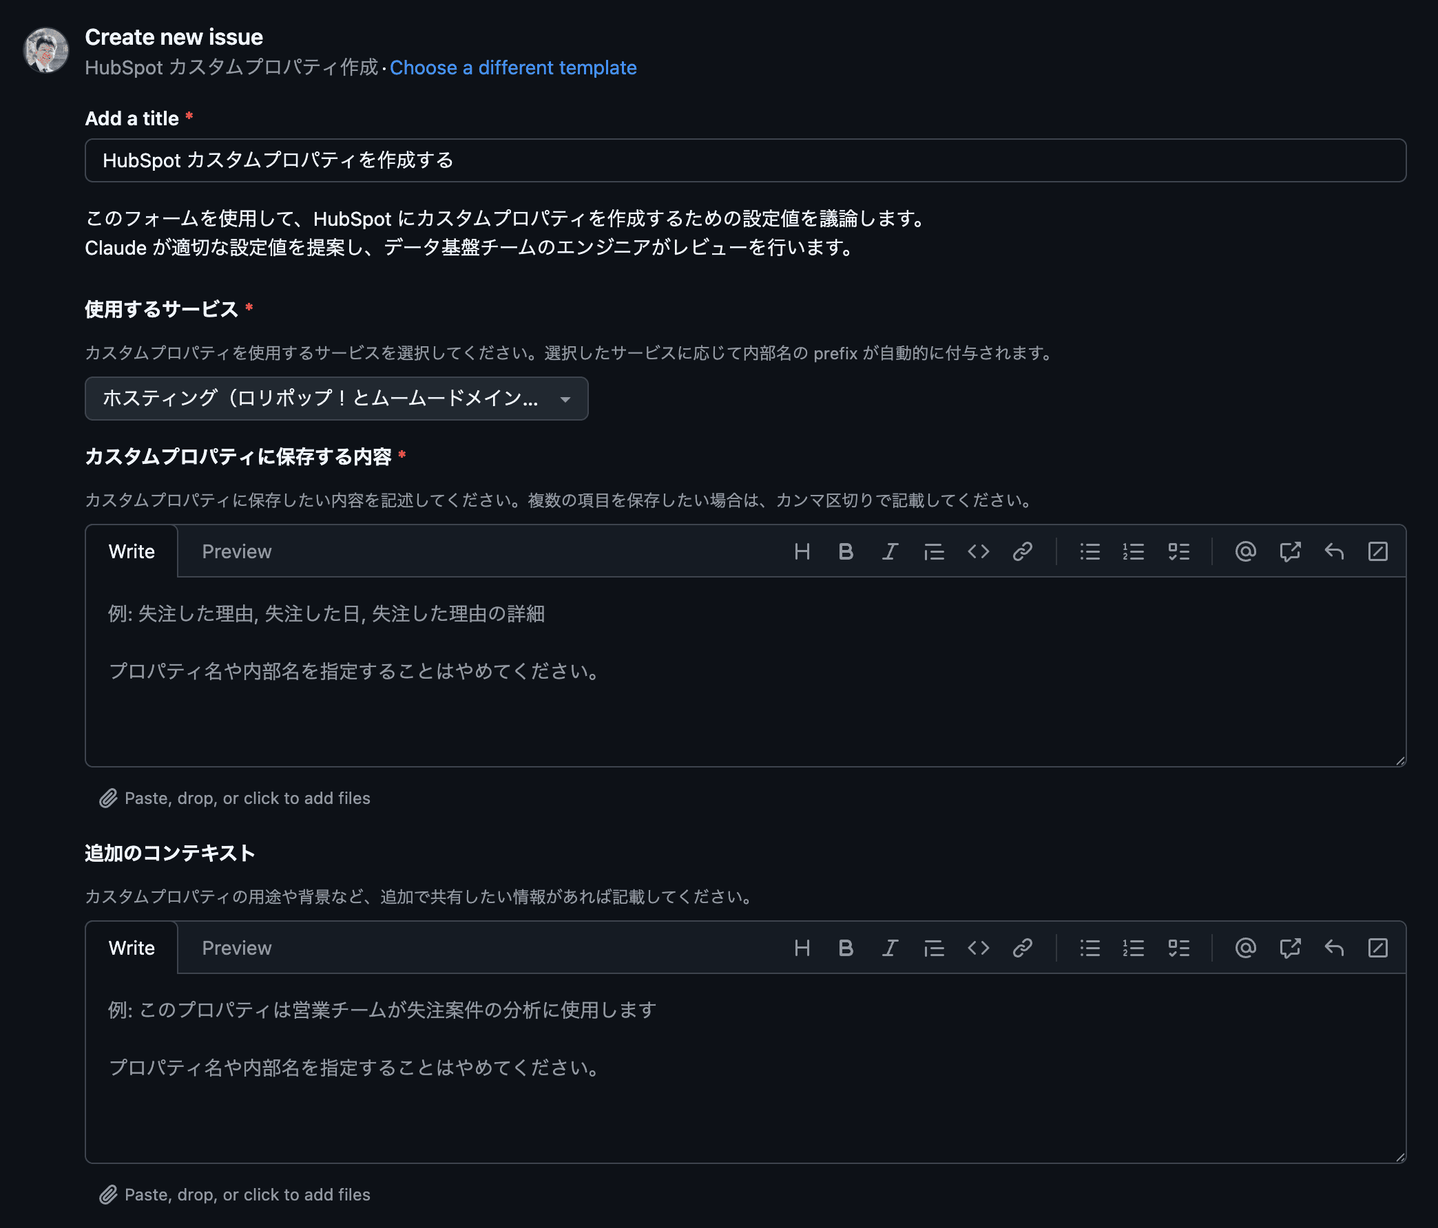
Task: Switch to the Preview tab of the content editor
Action: (236, 551)
